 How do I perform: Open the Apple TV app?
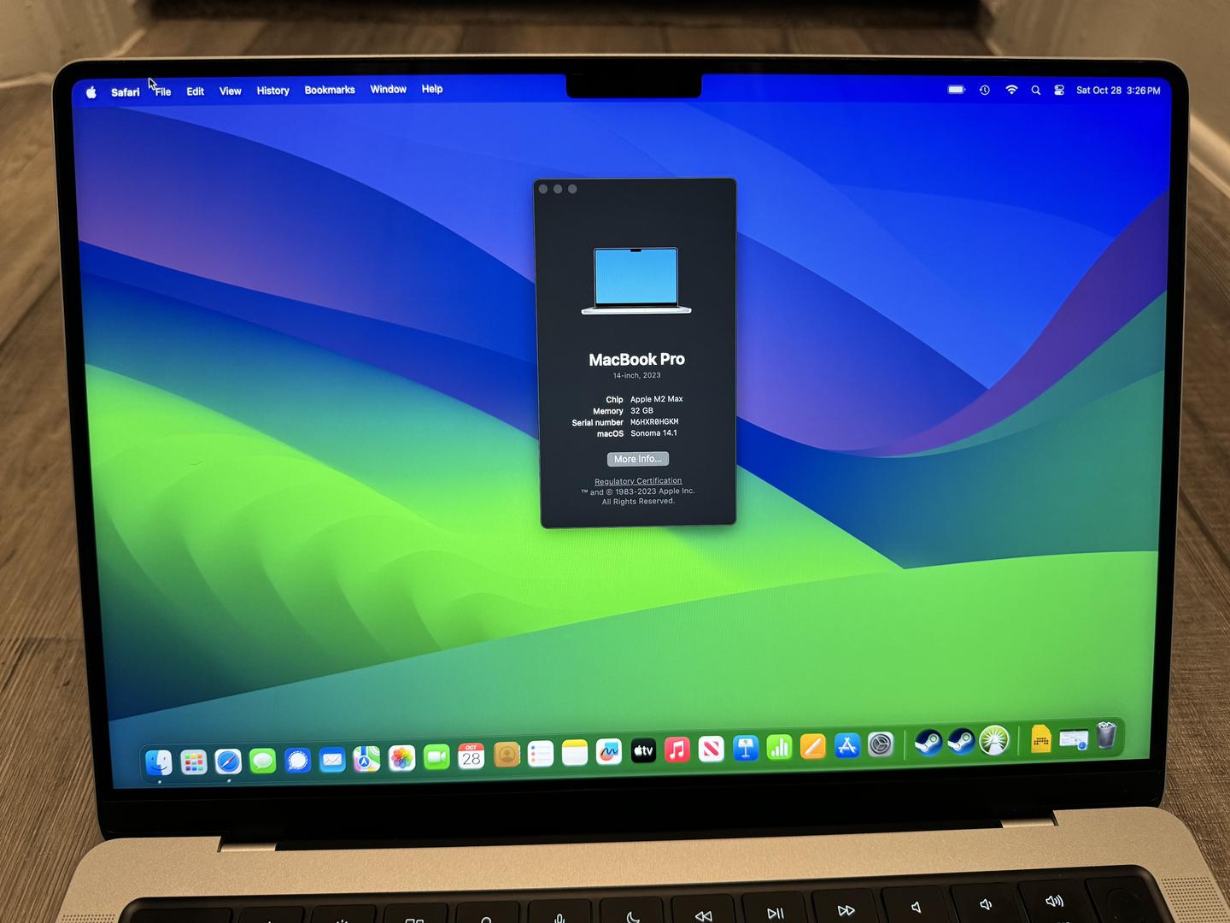tap(643, 751)
